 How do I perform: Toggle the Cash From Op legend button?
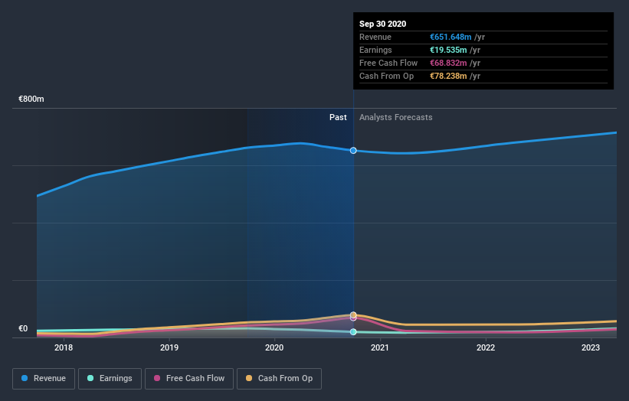(279, 379)
